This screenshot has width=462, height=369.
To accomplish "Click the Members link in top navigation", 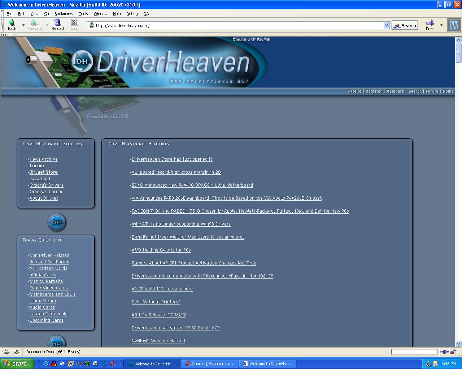I will point(395,91).
